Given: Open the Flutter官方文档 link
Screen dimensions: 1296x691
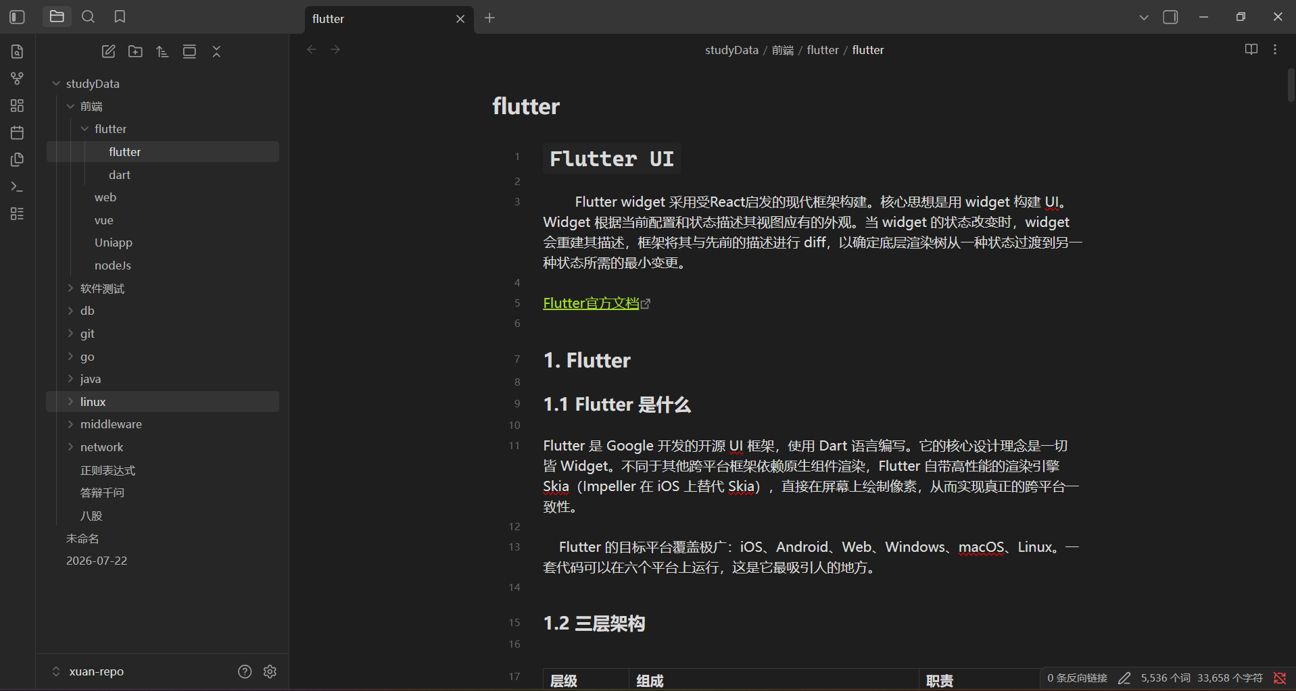Looking at the screenshot, I should [591, 303].
